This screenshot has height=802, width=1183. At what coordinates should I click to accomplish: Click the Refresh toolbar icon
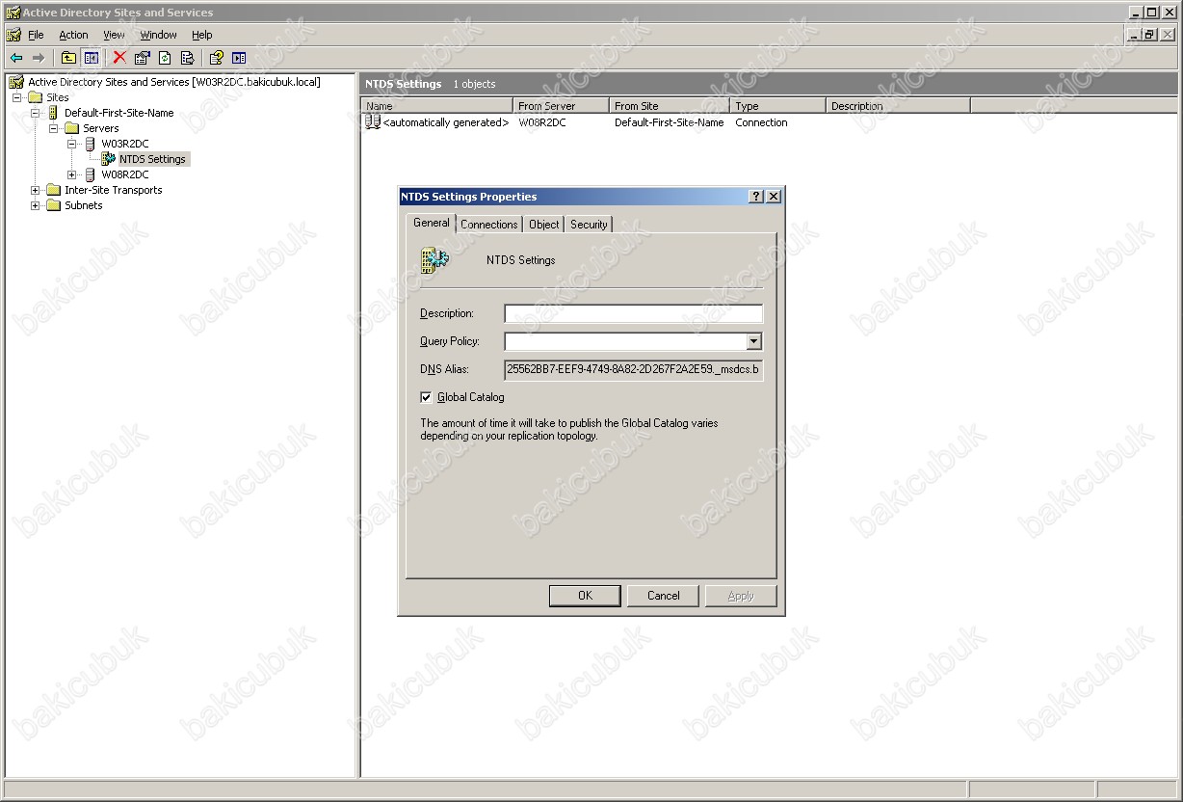(x=165, y=58)
